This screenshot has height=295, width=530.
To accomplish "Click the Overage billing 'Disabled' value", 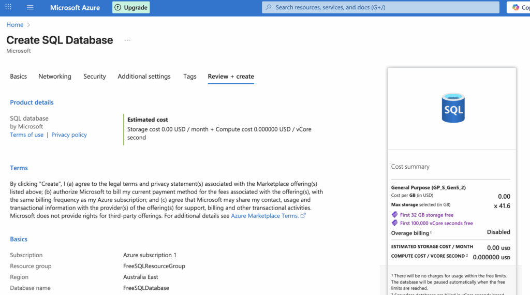I will (498, 232).
